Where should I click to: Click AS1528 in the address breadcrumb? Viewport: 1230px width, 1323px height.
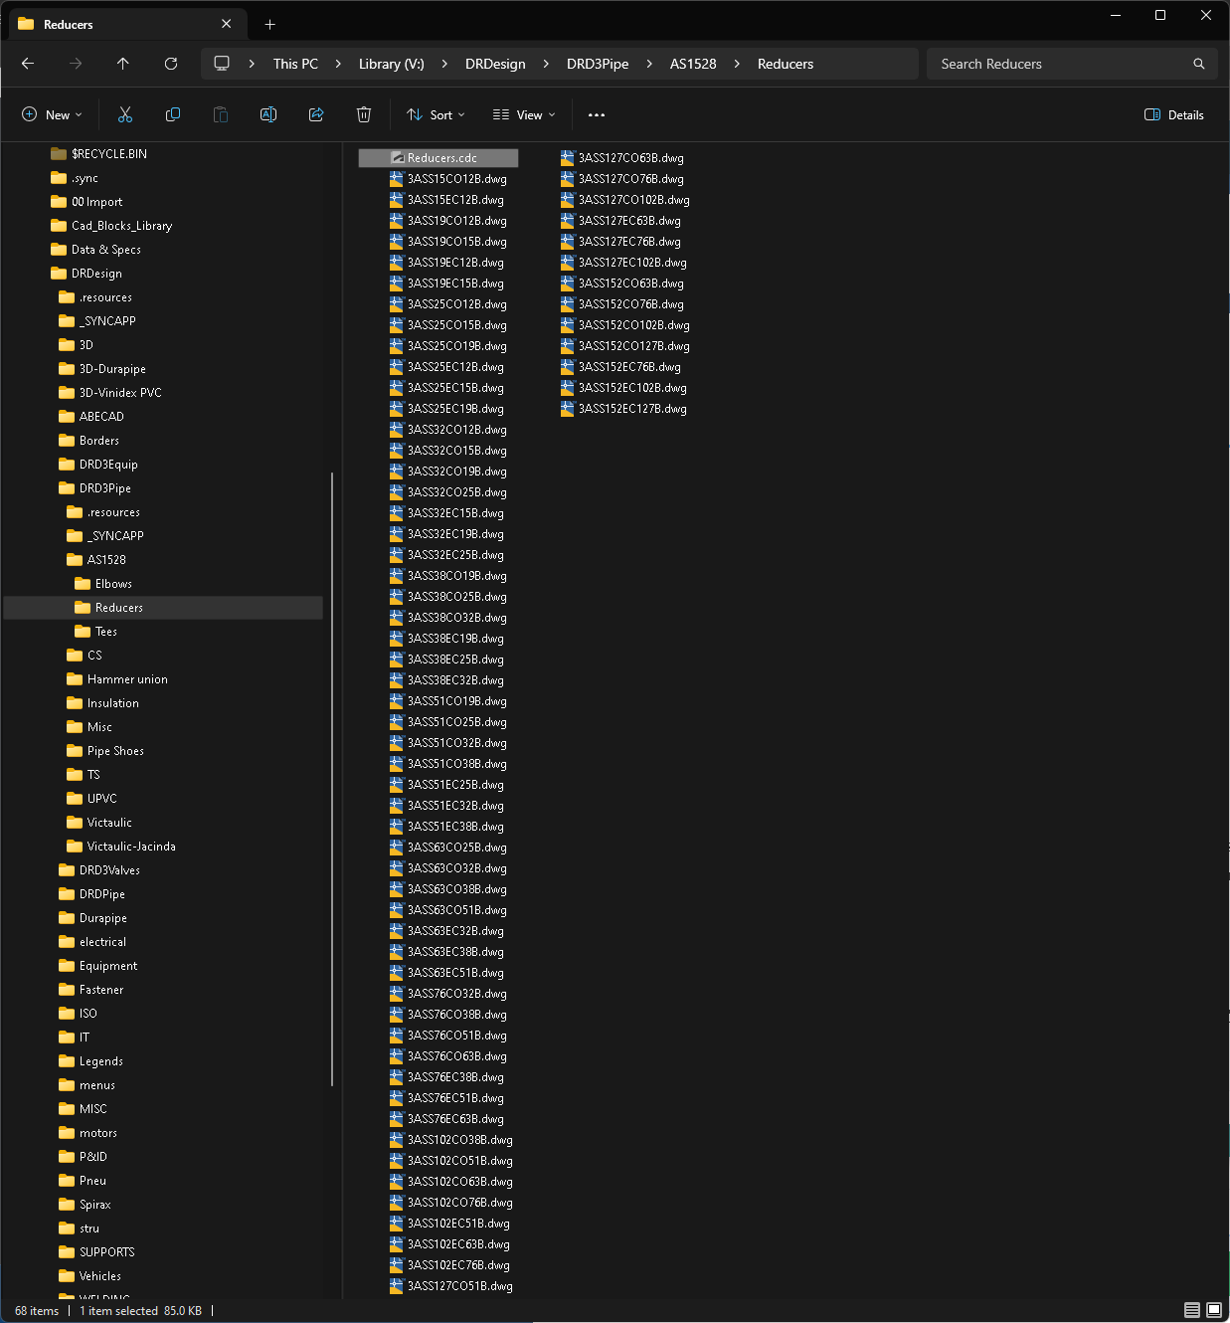(x=693, y=64)
